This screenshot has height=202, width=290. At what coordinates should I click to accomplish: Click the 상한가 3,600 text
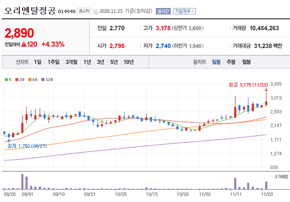pos(188,28)
